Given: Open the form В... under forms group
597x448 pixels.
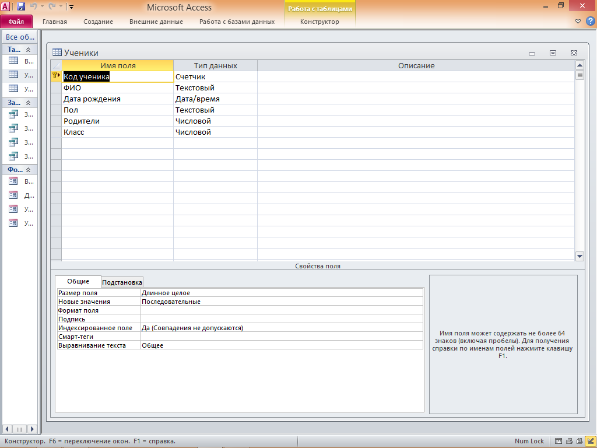Looking at the screenshot, I should pos(21,181).
